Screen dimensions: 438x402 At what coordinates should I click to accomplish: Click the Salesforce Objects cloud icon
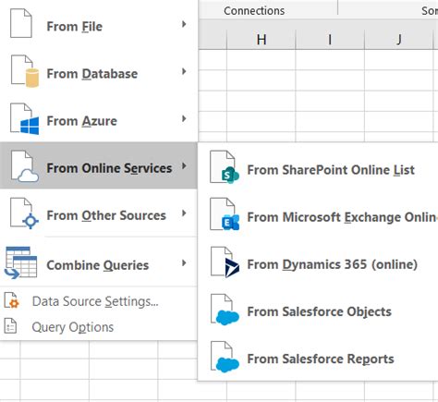click(225, 310)
